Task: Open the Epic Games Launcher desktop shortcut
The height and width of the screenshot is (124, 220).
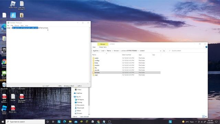Action: (4, 52)
